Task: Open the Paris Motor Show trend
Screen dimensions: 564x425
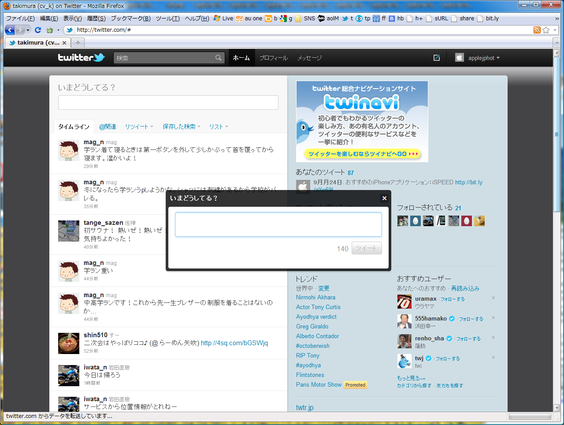Action: tap(319, 385)
